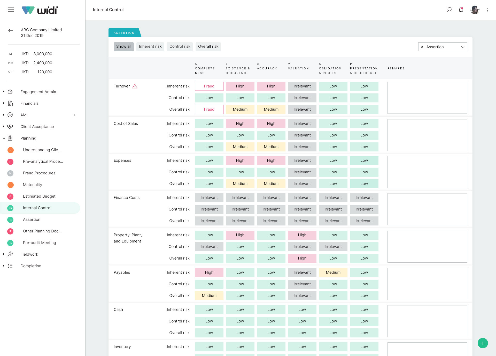The height and width of the screenshot is (356, 496).
Task: Click the PR badge beside Pre-audit Meeting
Action: pos(10,243)
